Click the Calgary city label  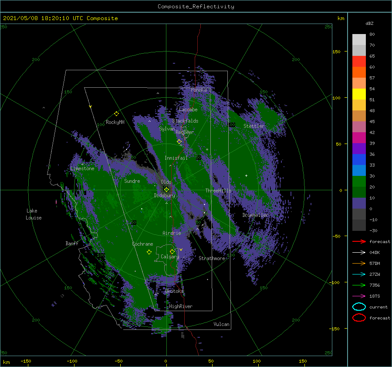coord(170,257)
